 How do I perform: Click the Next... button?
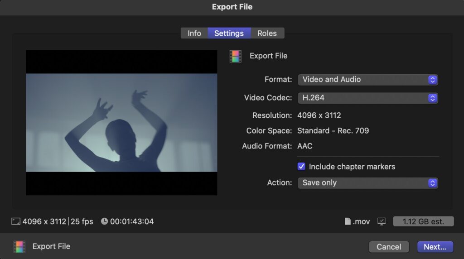435,247
